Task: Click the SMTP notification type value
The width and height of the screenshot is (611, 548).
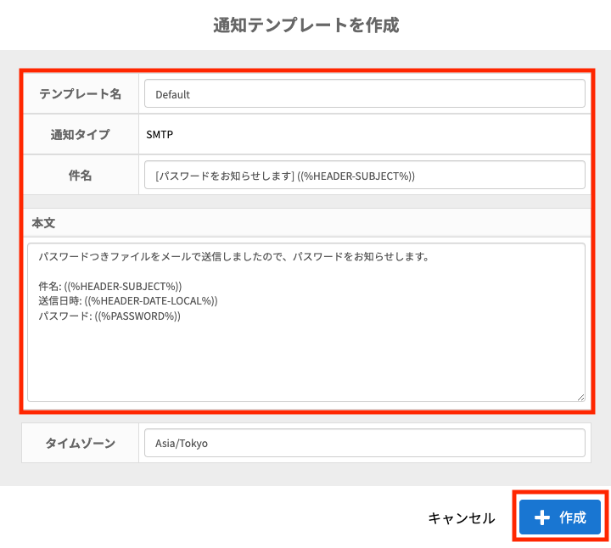Action: point(160,134)
